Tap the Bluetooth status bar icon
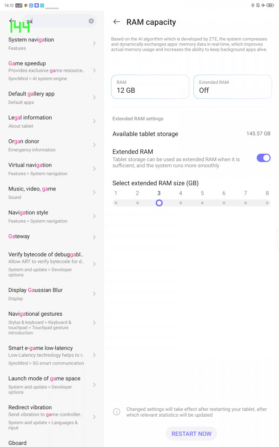Image resolution: width=279 pixels, height=447 pixels. tap(252, 5)
